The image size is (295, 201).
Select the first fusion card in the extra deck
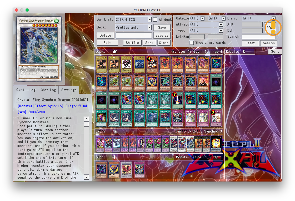(100, 144)
